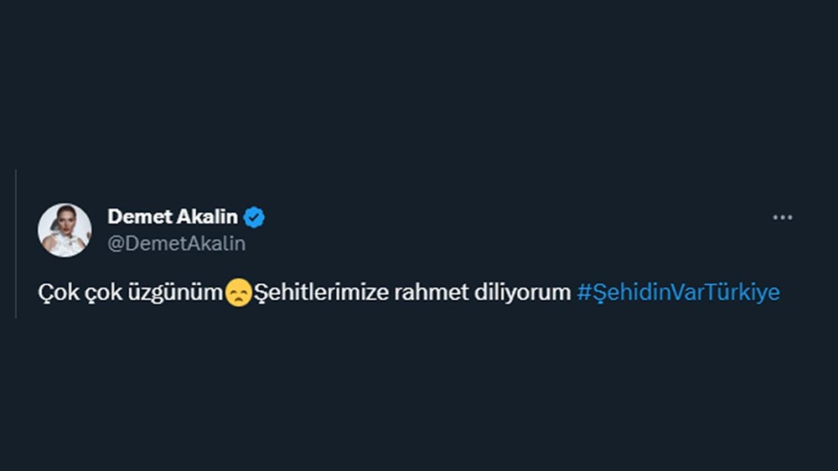The height and width of the screenshot is (471, 838).
Task: Open the @DemetAkalin handle link
Action: (177, 243)
